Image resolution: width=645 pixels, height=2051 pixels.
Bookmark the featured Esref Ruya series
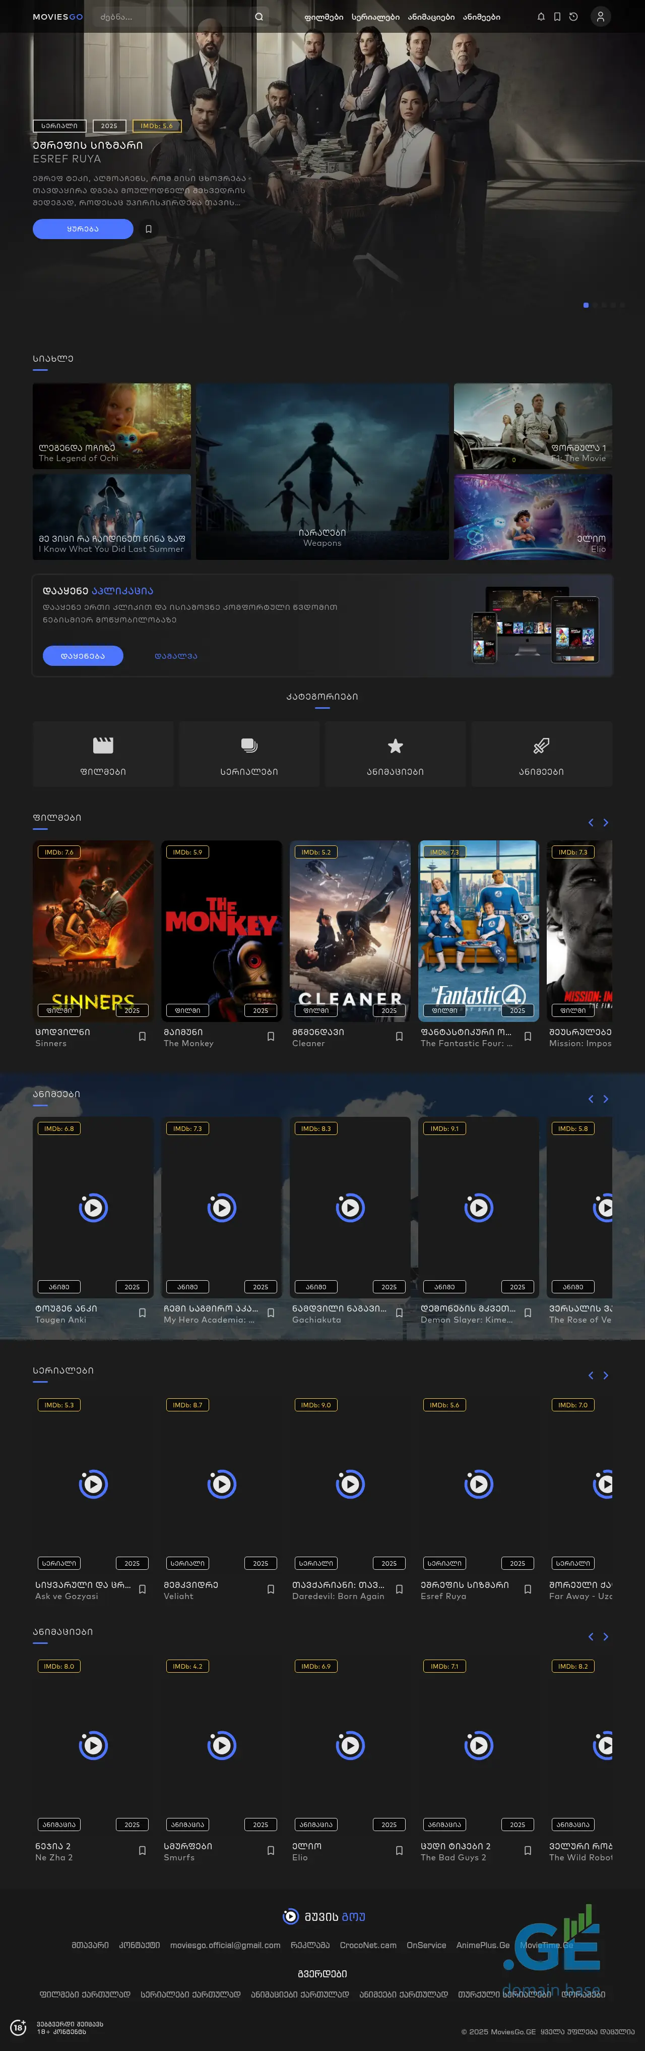(x=148, y=230)
